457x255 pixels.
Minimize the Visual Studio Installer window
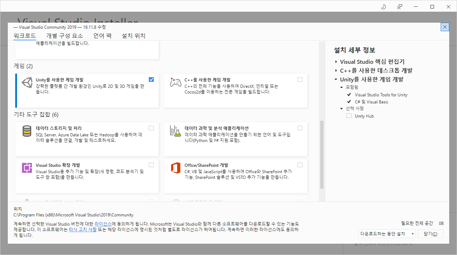(x=416, y=7)
